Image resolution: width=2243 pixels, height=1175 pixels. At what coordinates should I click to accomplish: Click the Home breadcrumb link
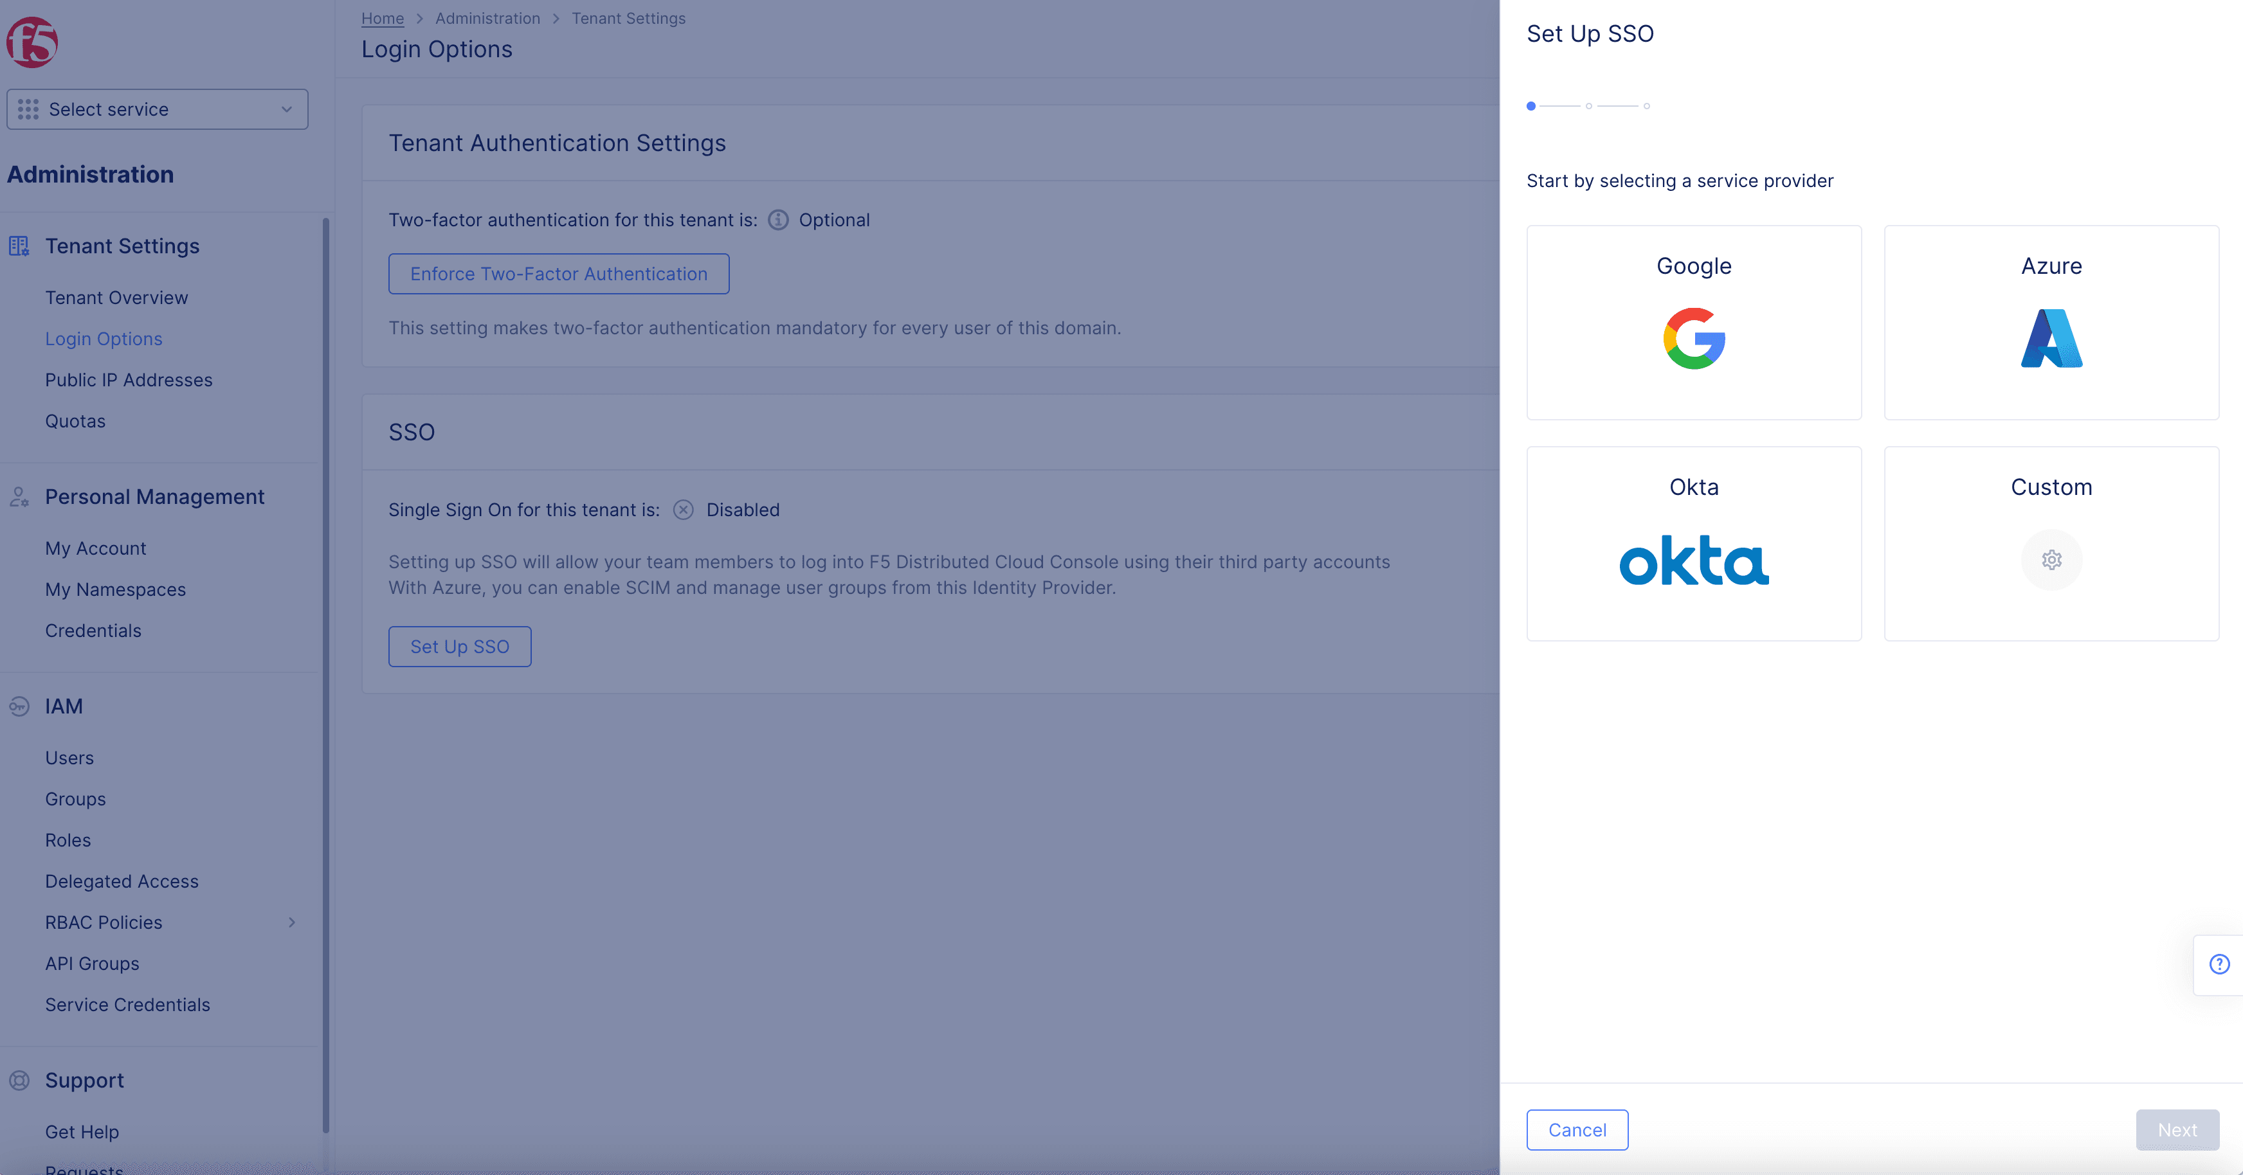pyautogui.click(x=383, y=18)
